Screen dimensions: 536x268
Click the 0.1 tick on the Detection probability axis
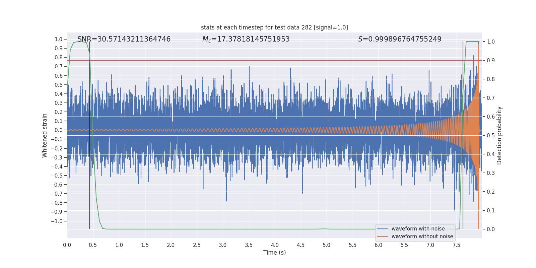point(491,210)
